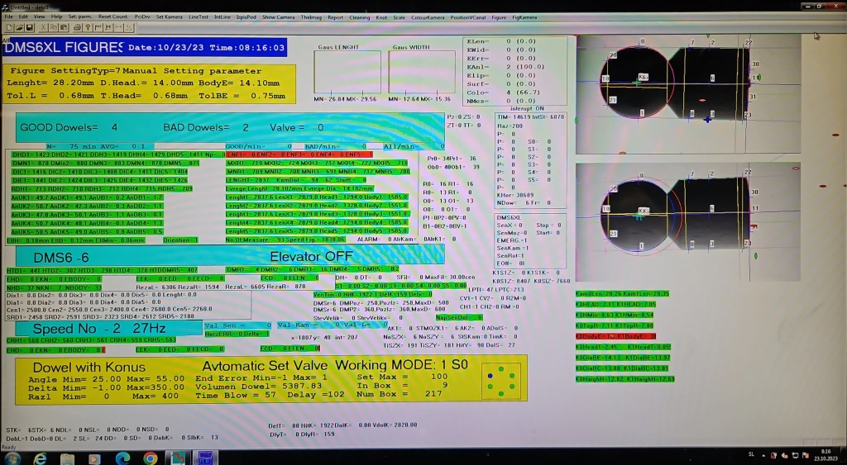The height and width of the screenshot is (465, 847).
Task: Open Google Chrome from the taskbar
Action: tap(150, 457)
